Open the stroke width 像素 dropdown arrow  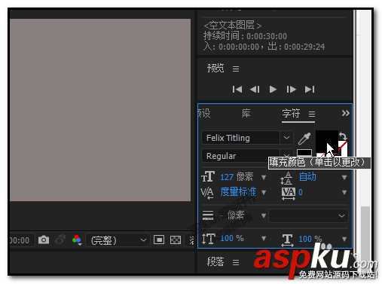[264, 216]
